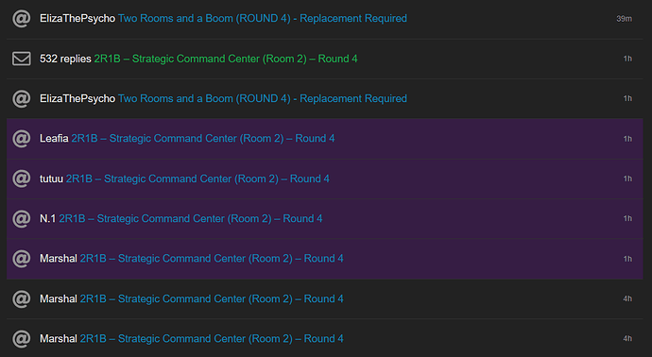652x357 pixels.
Task: Click the mention icon next to N.1
Action: pyautogui.click(x=21, y=218)
